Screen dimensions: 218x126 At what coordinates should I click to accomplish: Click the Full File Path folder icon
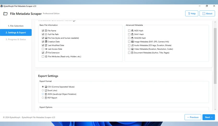coord(46,34)
